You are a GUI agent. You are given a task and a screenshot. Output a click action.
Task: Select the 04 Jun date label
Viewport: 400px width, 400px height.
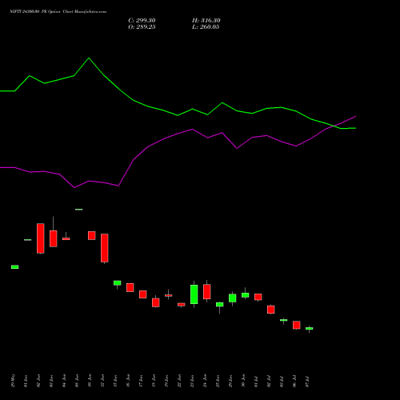point(65,381)
